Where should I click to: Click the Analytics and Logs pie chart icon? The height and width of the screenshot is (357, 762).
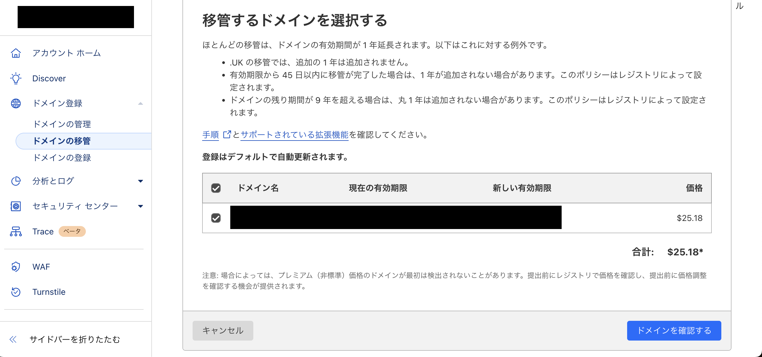pyautogui.click(x=16, y=181)
